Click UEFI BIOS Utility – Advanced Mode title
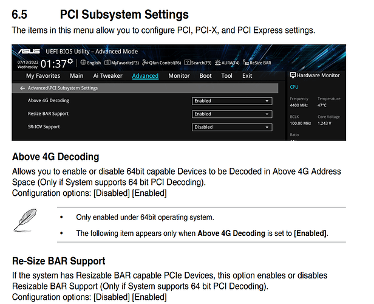The height and width of the screenshot is (304, 374). tap(92, 52)
